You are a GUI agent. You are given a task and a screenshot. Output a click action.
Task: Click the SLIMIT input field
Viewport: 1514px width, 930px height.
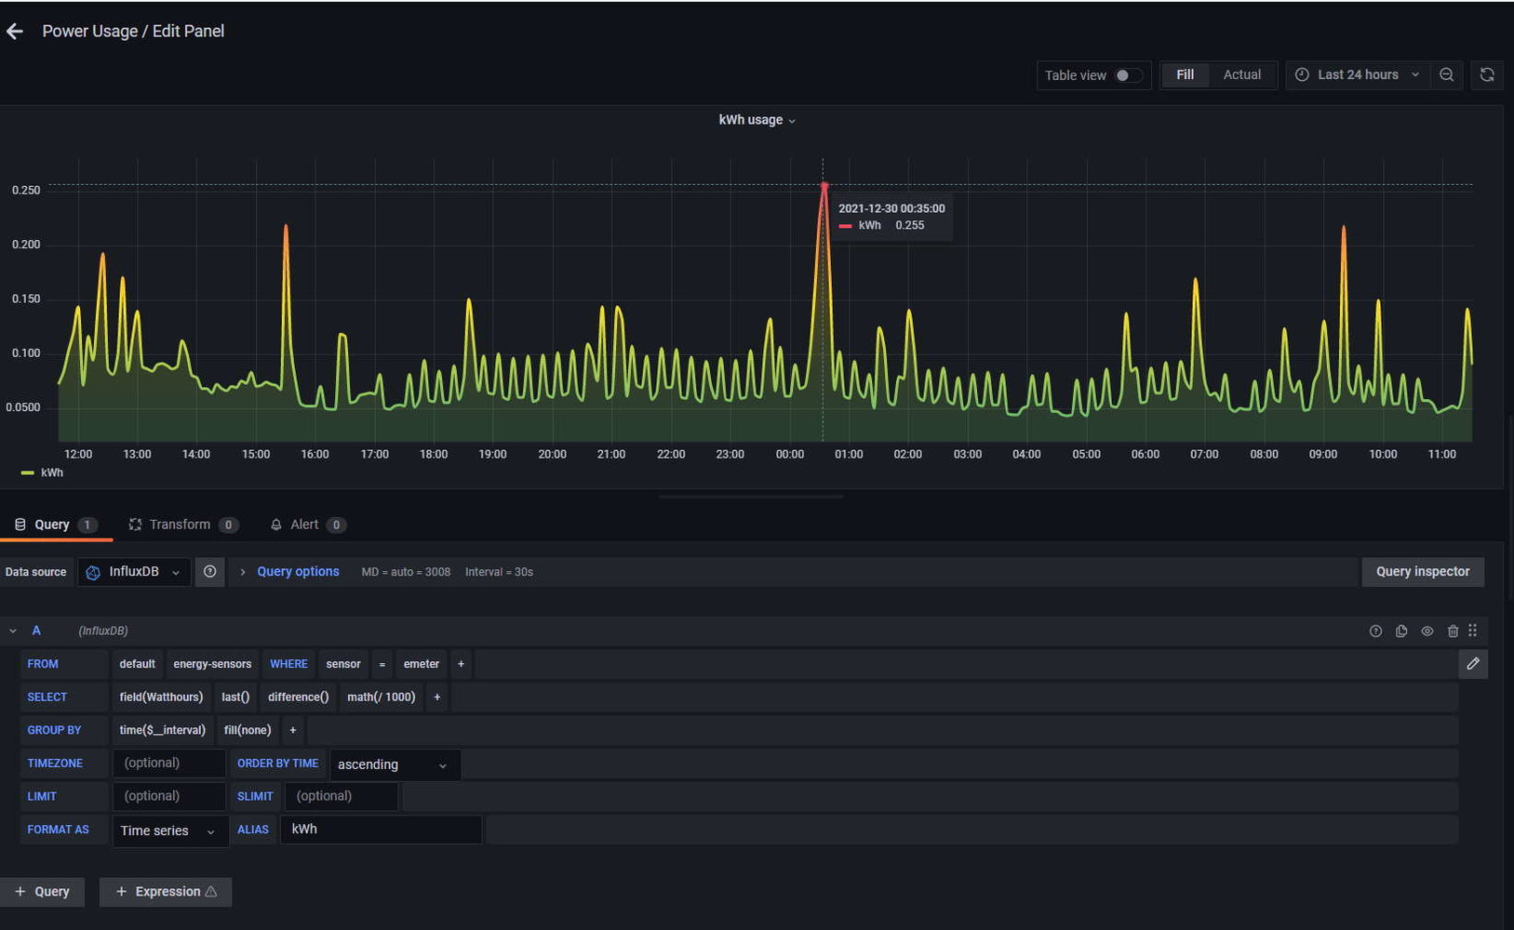point(342,796)
